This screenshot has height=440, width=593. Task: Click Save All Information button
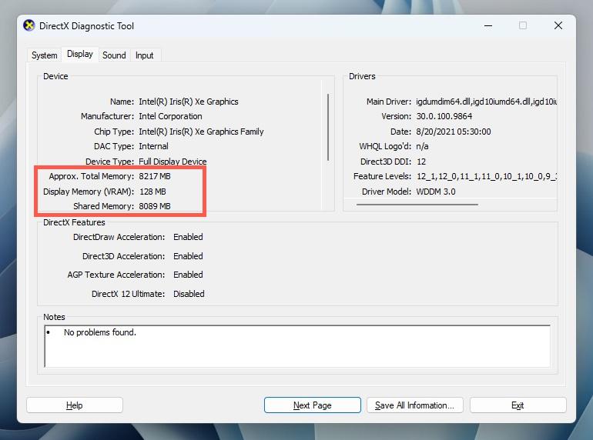point(414,405)
